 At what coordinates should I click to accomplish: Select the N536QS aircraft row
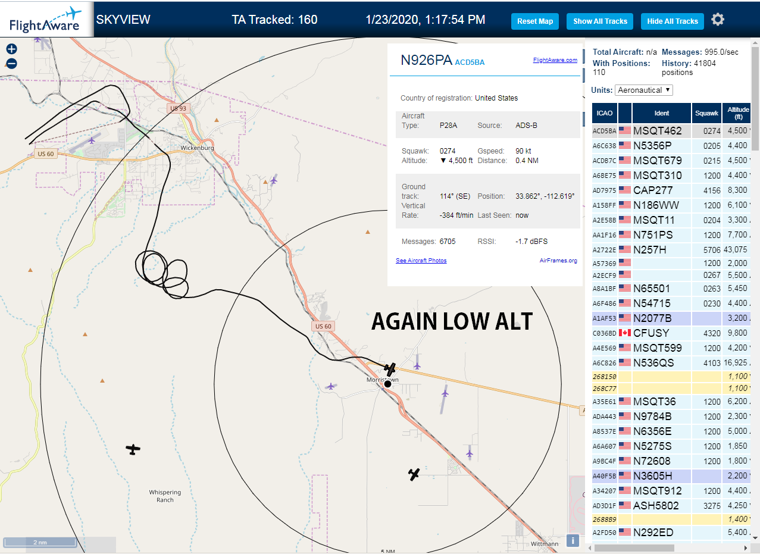(x=671, y=363)
